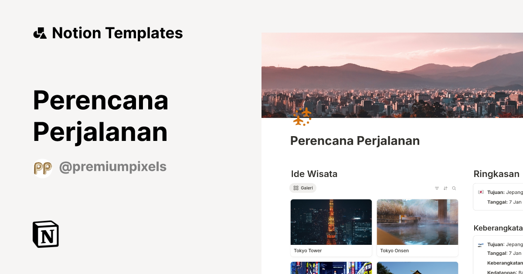This screenshot has height=274, width=523.
Task: Open the Perencana Perjalanan page title
Action: point(355,140)
